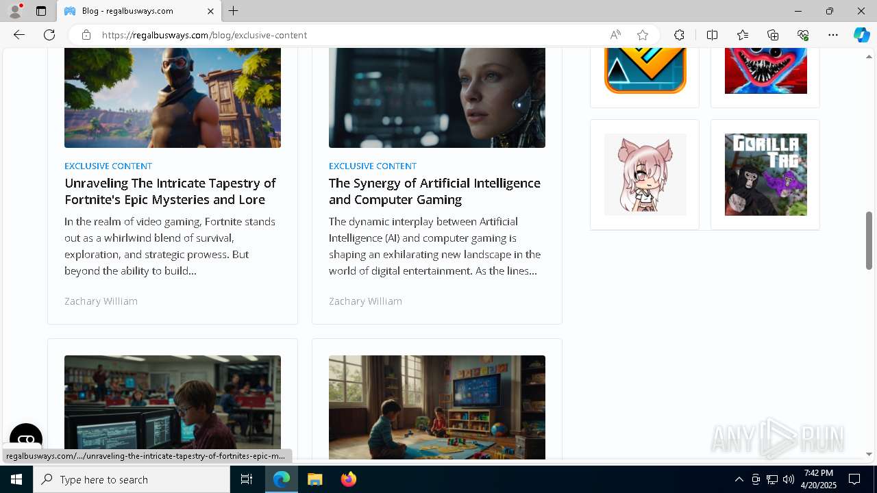877x493 pixels.
Task: Open Extensions puzzle icon
Action: [x=679, y=35]
